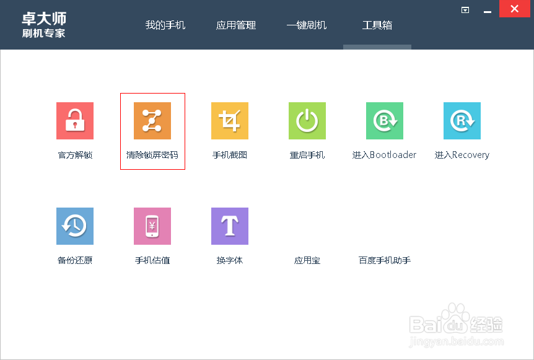Click the 重启手机 restart phone icon
The image size is (534, 360).
click(x=307, y=120)
